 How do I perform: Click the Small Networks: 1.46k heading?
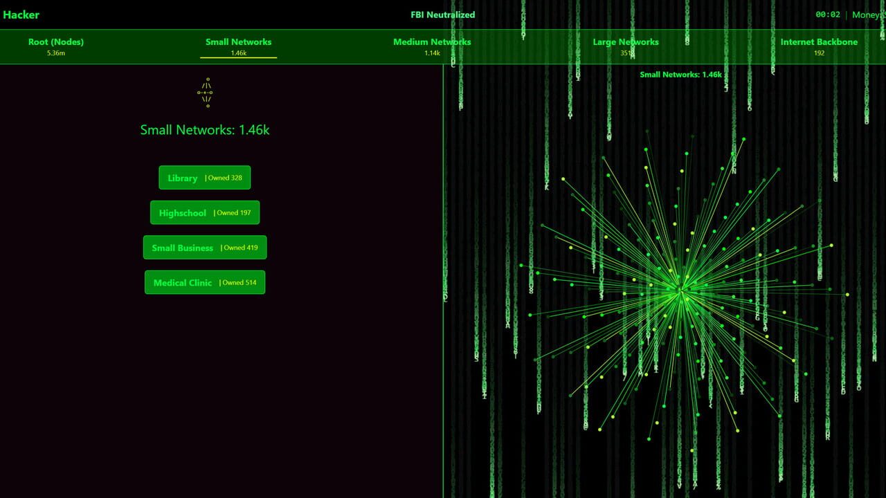point(205,129)
